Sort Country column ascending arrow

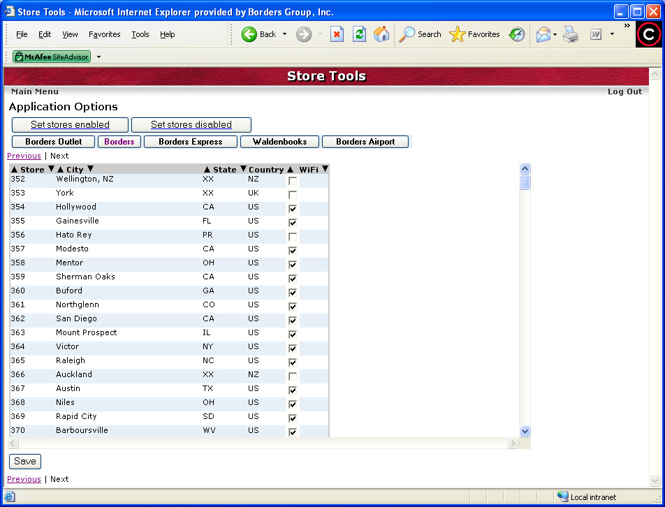pos(290,170)
